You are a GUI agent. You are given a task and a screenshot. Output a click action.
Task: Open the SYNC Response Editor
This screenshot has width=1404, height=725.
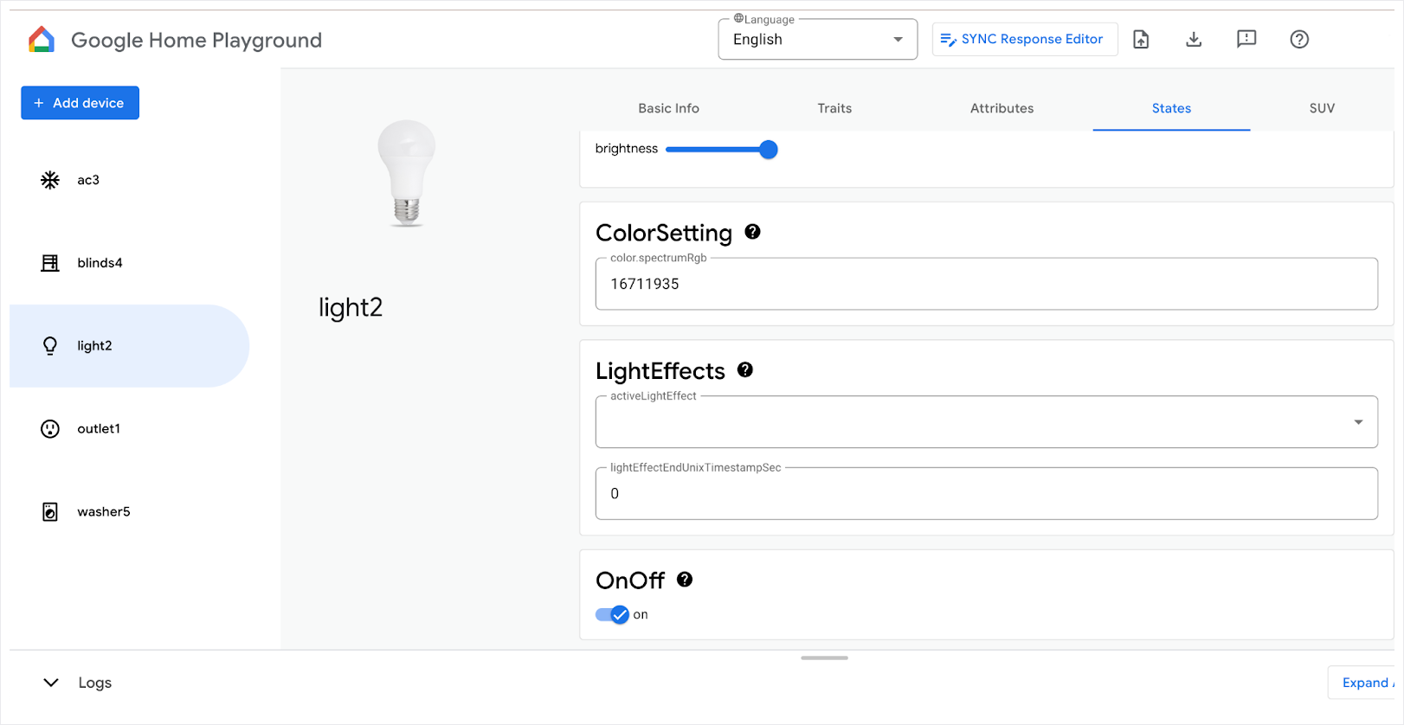point(1024,40)
